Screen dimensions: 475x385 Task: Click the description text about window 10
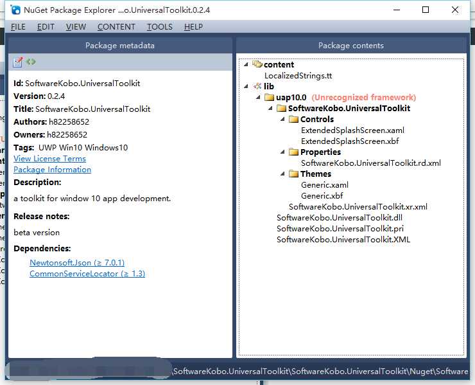pos(92,199)
